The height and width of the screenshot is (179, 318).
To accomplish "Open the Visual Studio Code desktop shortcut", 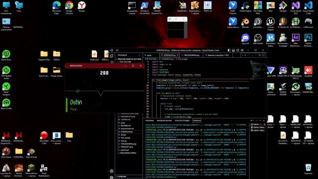I will [308, 8].
